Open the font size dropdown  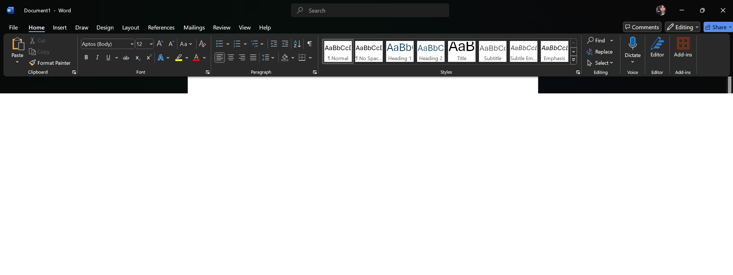[151, 44]
